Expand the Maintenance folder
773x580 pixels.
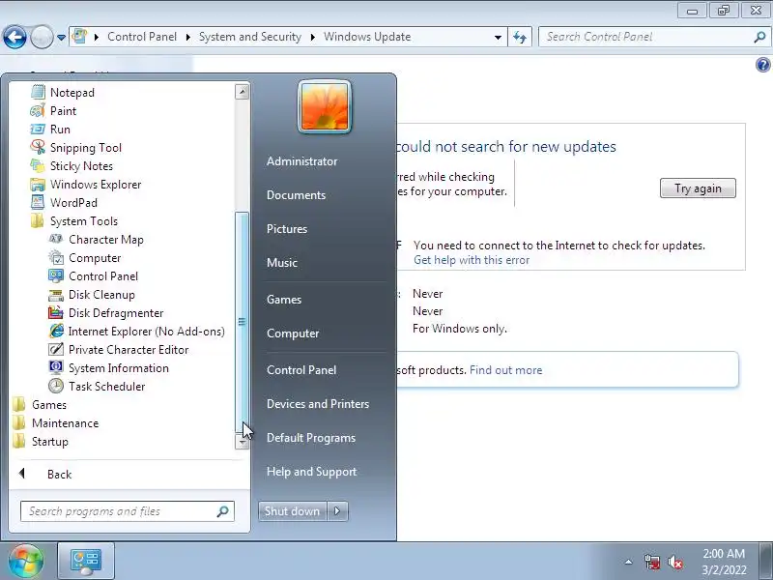click(56, 423)
